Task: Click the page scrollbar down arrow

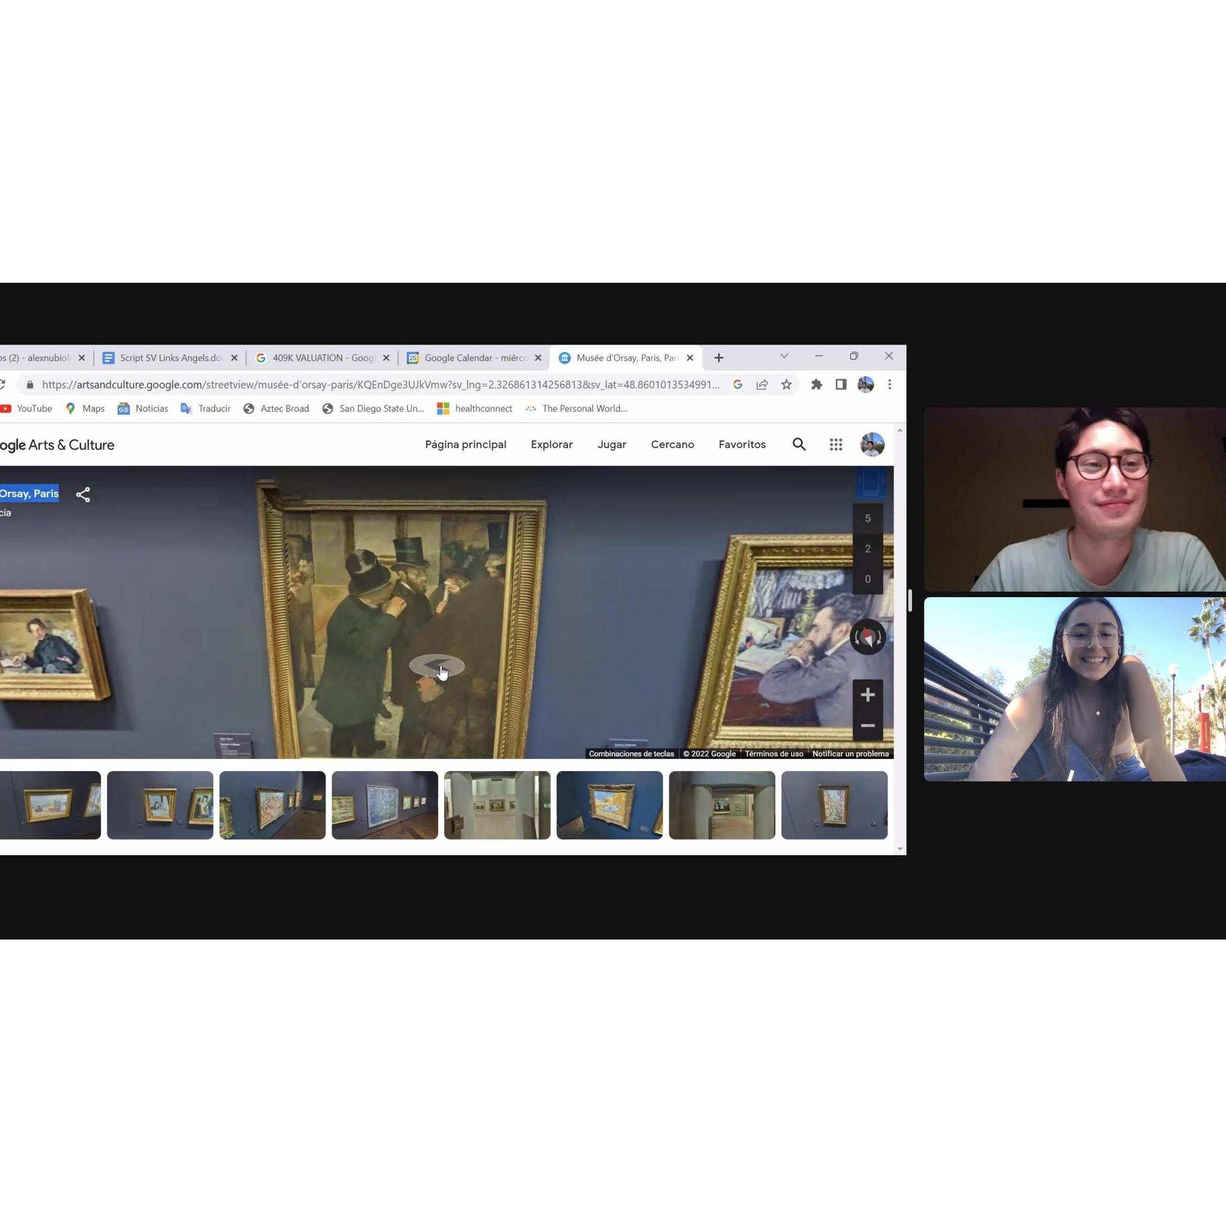Action: [900, 849]
